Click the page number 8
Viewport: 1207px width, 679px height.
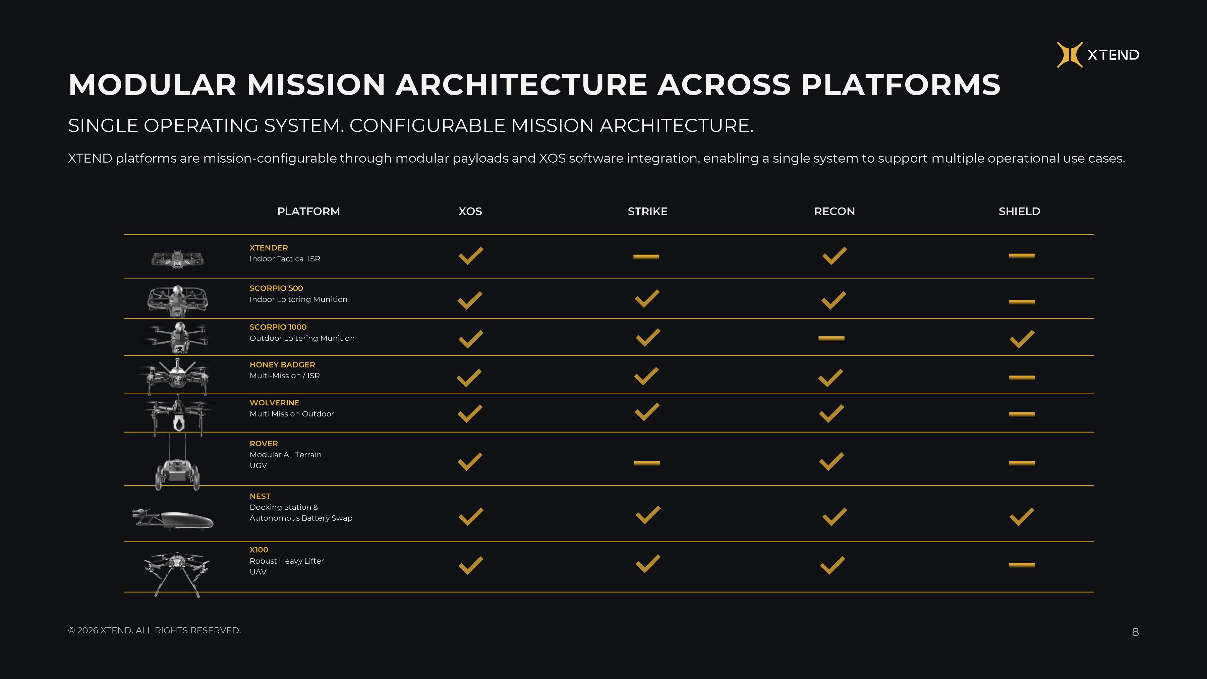pos(1135,632)
